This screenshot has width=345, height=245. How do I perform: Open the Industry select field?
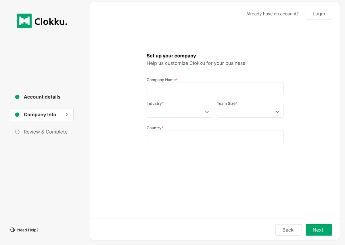(x=175, y=112)
